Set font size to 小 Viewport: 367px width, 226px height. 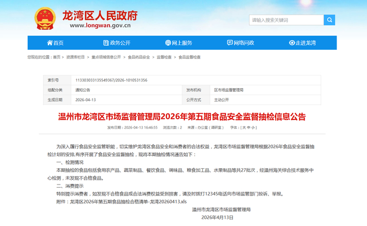pos(253,127)
